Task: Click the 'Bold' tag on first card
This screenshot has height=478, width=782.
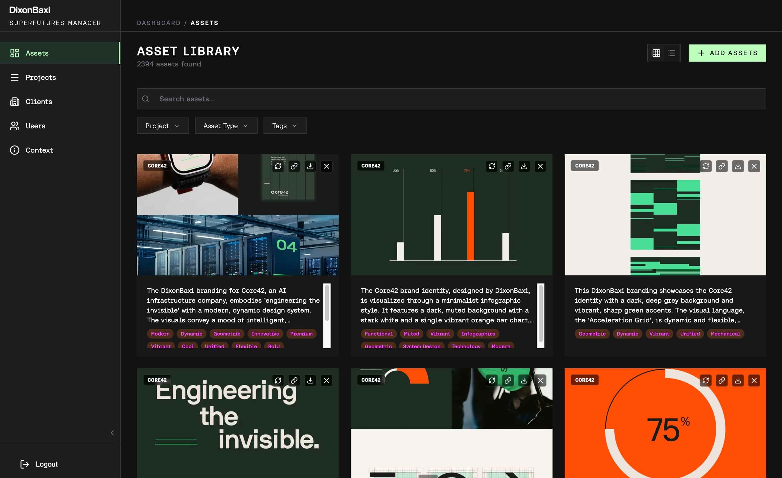Action: pos(273,346)
